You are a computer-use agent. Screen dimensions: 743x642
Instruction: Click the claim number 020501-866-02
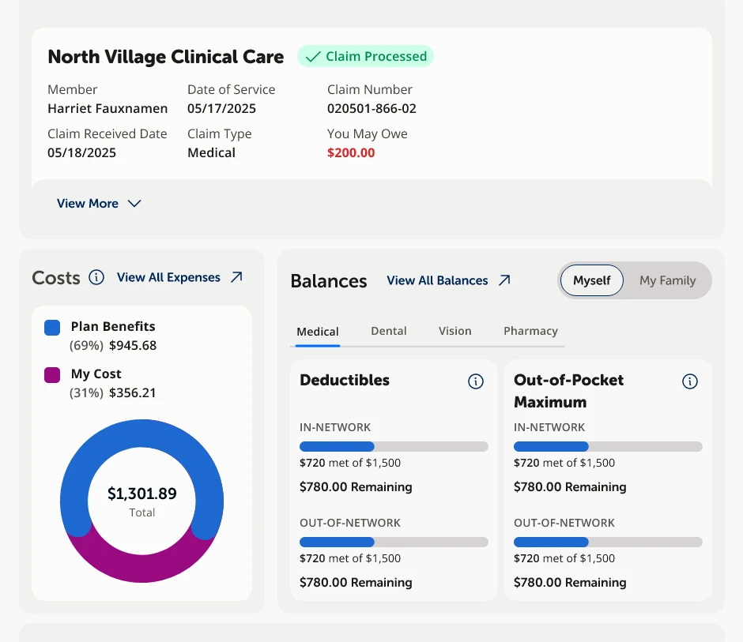[371, 108]
